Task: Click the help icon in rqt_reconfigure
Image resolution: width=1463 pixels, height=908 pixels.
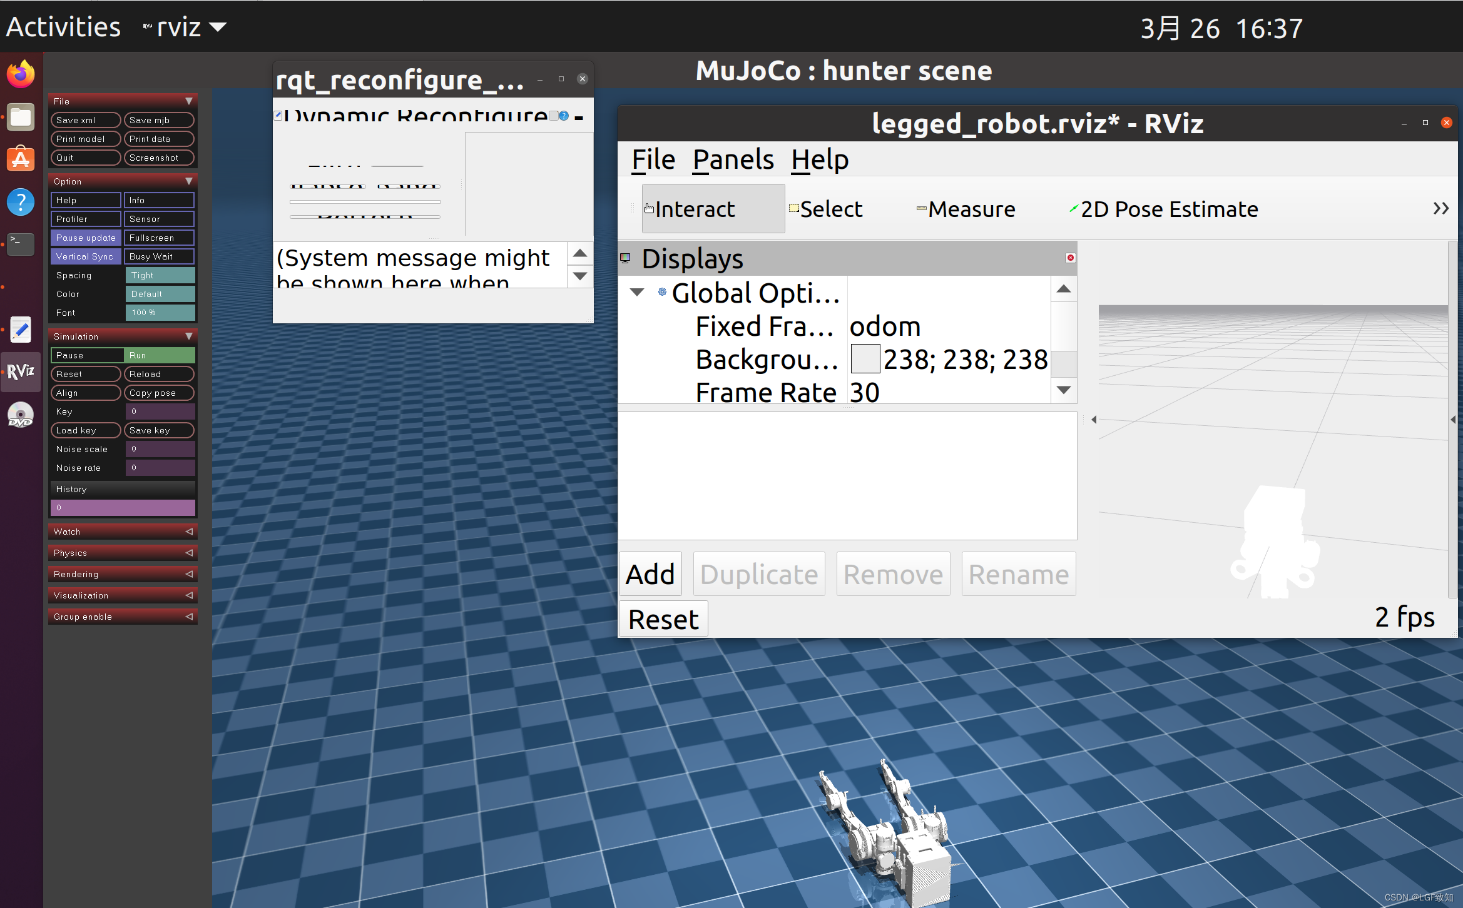Action: [564, 116]
